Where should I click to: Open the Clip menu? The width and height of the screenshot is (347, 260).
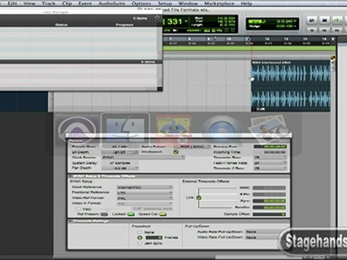coord(67,3)
